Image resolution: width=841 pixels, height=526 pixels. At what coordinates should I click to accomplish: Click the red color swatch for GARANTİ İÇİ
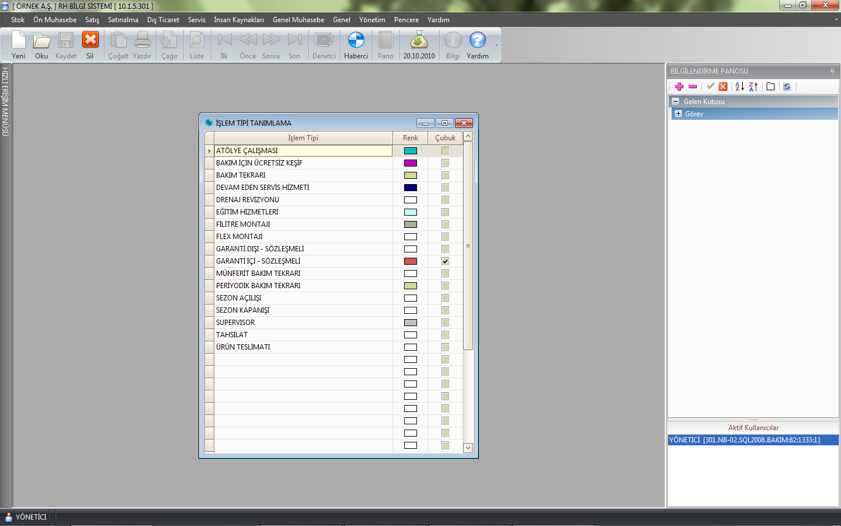[411, 261]
